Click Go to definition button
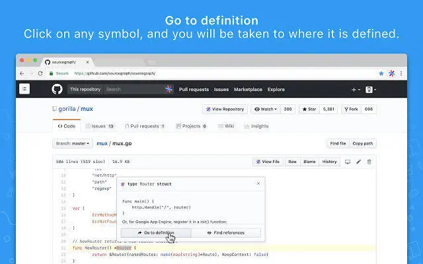Screen dimensions: 423x264 click(x=156, y=233)
